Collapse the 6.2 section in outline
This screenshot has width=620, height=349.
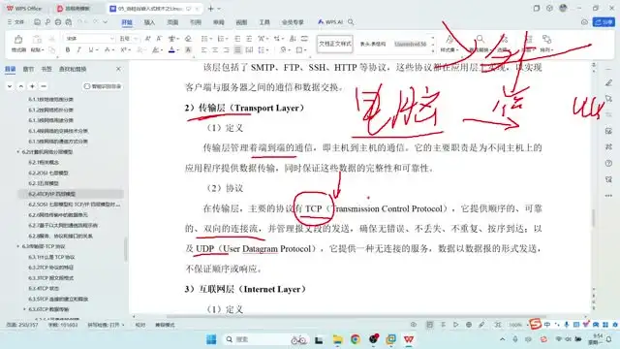(17, 152)
